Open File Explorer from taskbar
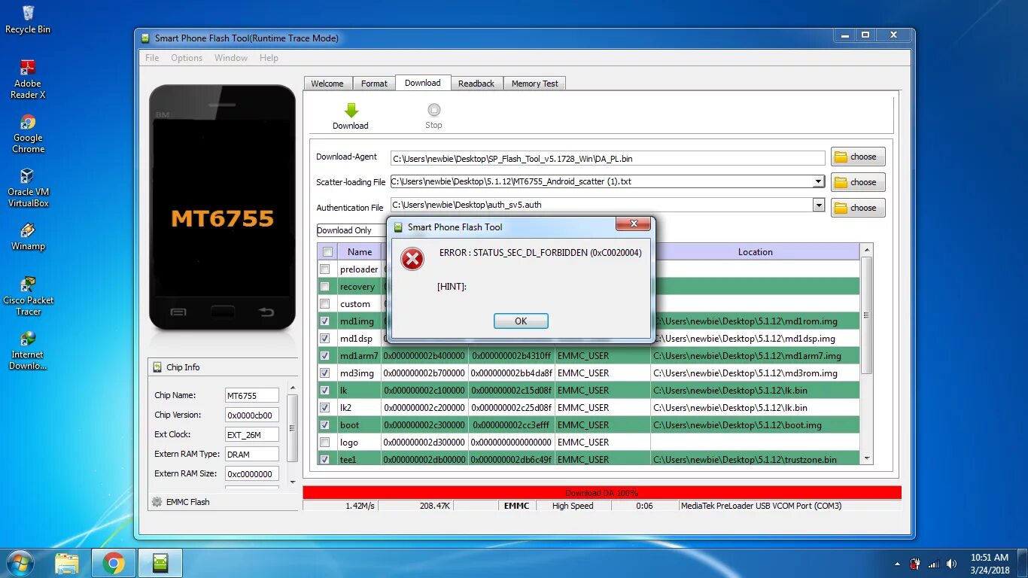 click(x=66, y=563)
